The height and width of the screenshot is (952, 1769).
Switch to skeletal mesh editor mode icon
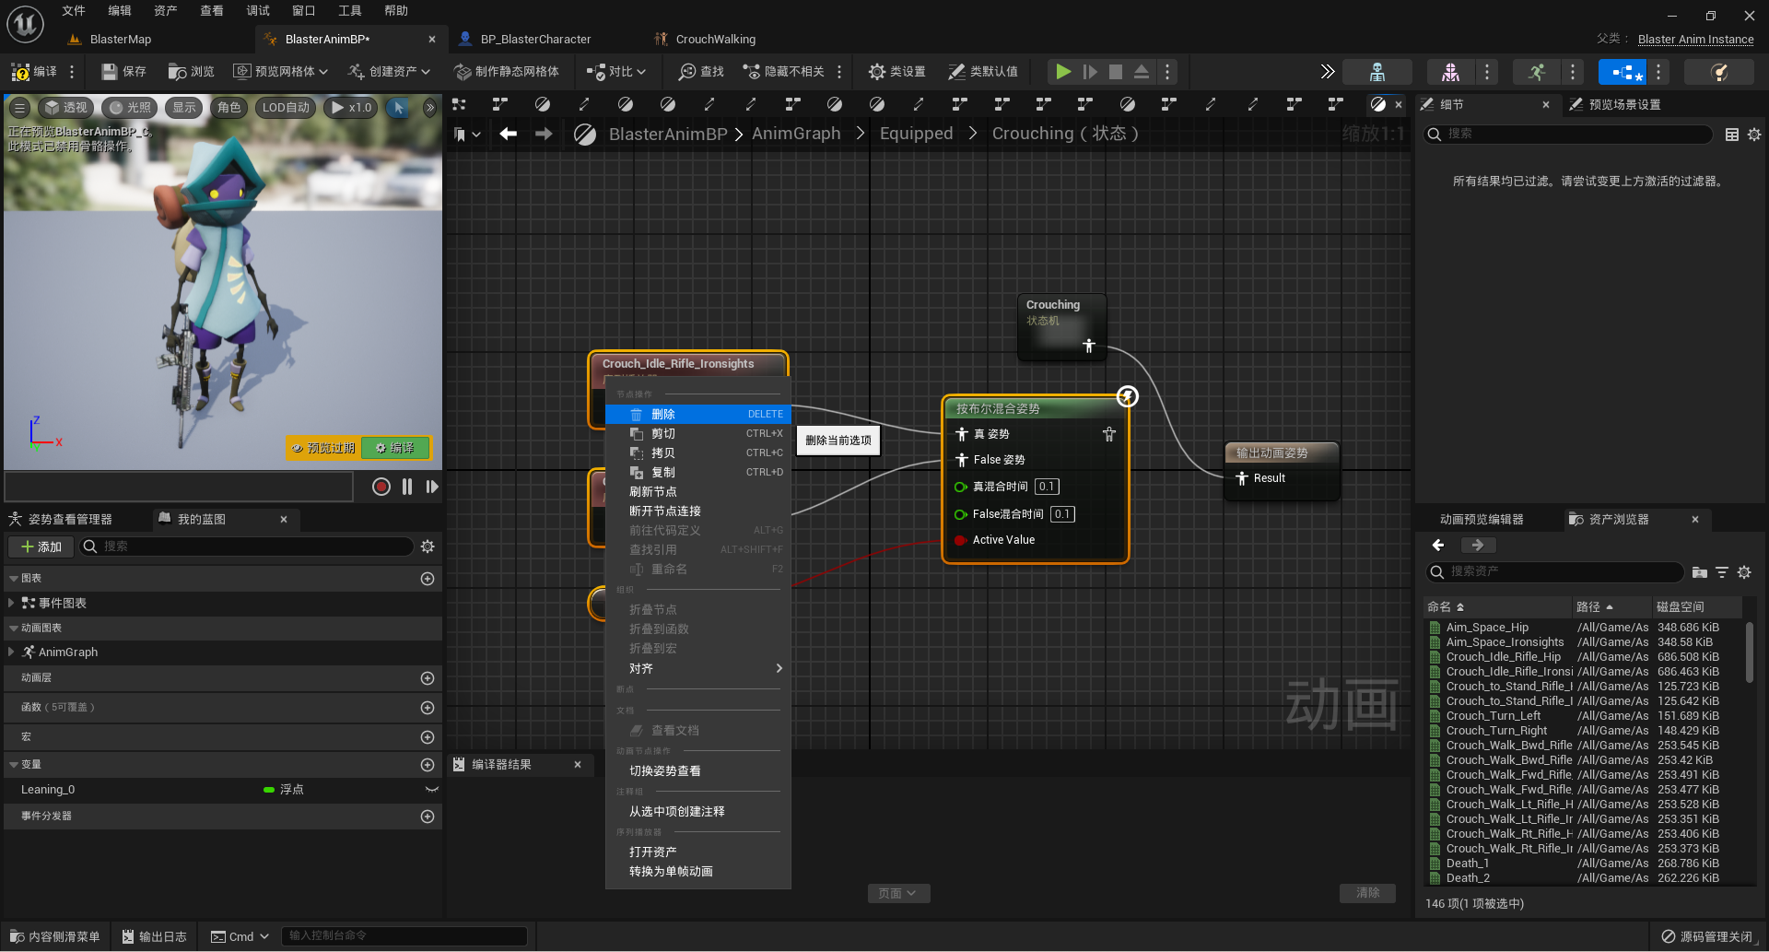(1450, 71)
